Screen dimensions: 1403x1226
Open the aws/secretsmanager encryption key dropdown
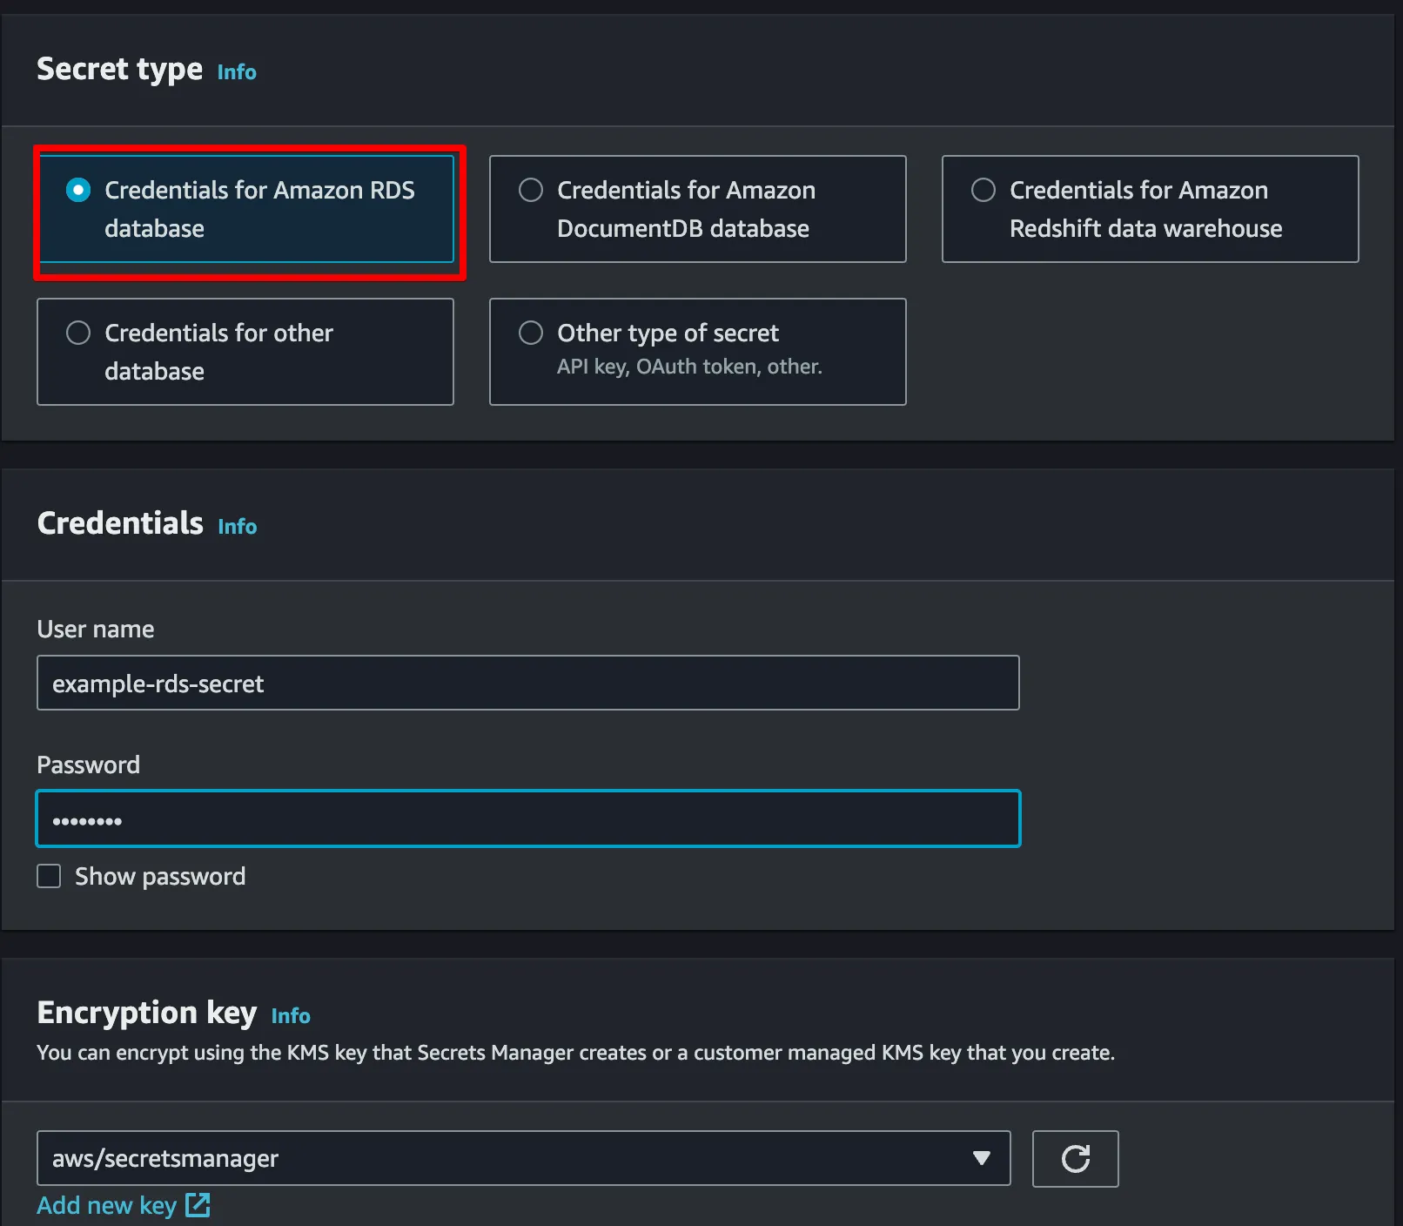click(x=522, y=1158)
